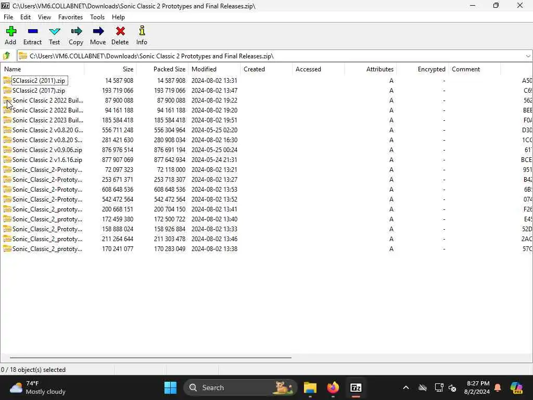Sort by Name column header

coord(42,69)
